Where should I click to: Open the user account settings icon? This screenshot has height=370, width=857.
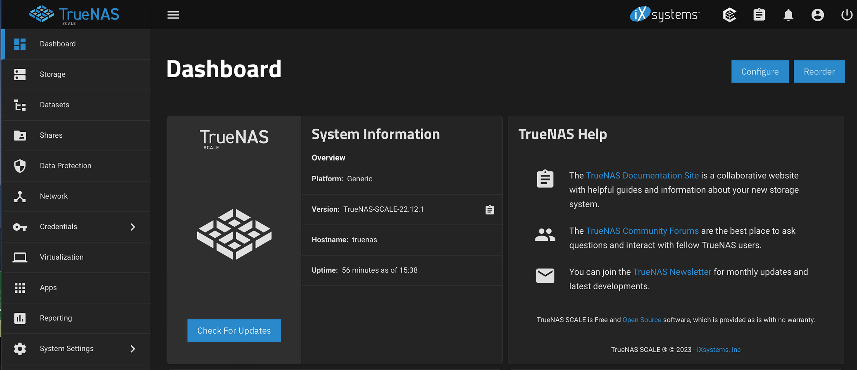[817, 15]
